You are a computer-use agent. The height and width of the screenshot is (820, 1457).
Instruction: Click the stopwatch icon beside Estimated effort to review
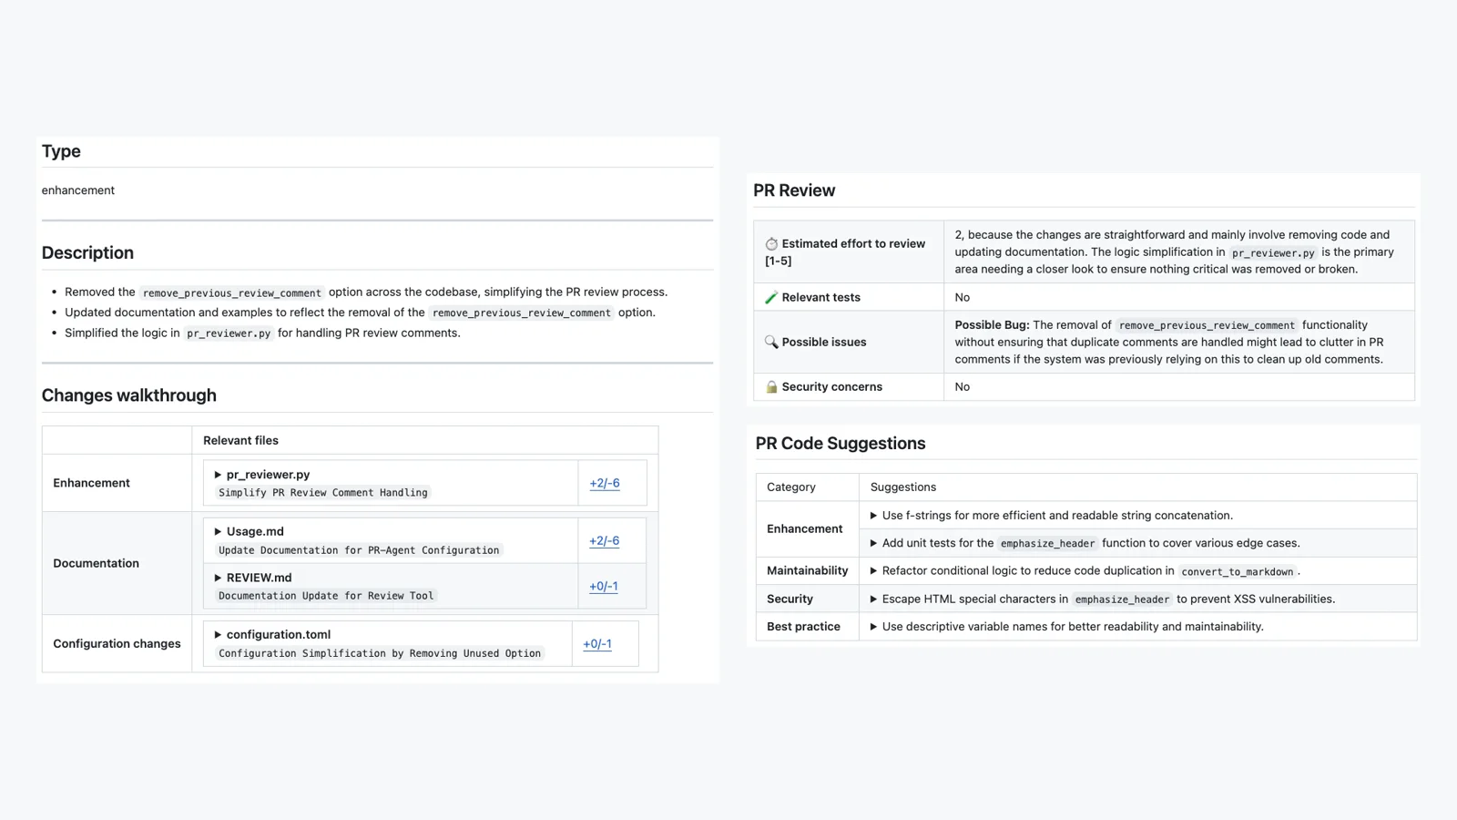771,244
